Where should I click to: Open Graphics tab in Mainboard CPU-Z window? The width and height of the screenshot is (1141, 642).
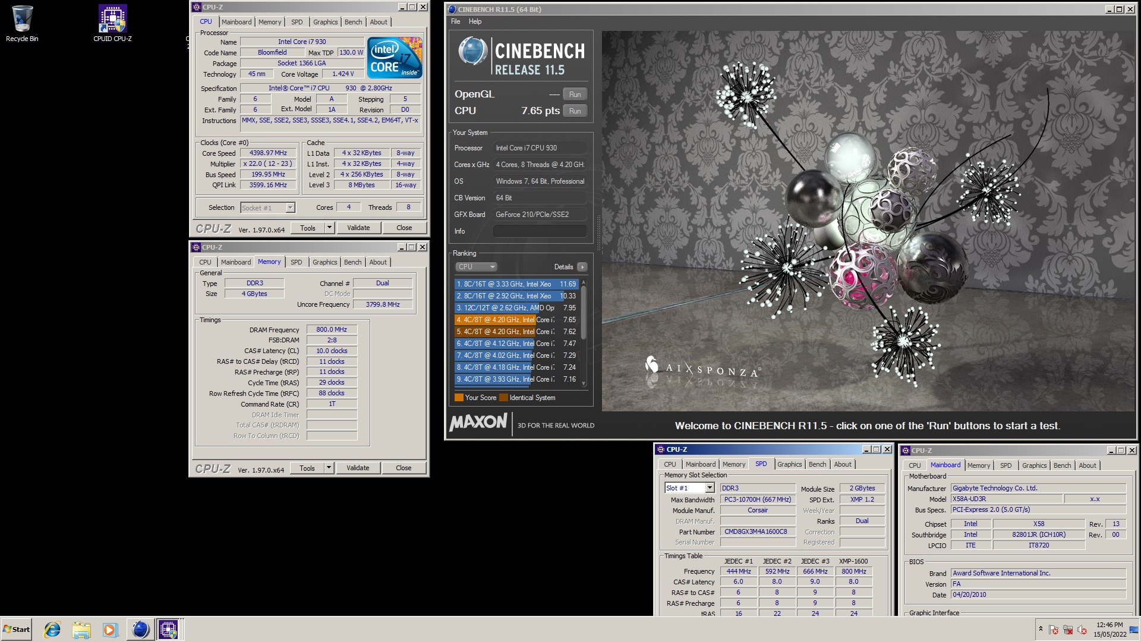tap(1034, 465)
